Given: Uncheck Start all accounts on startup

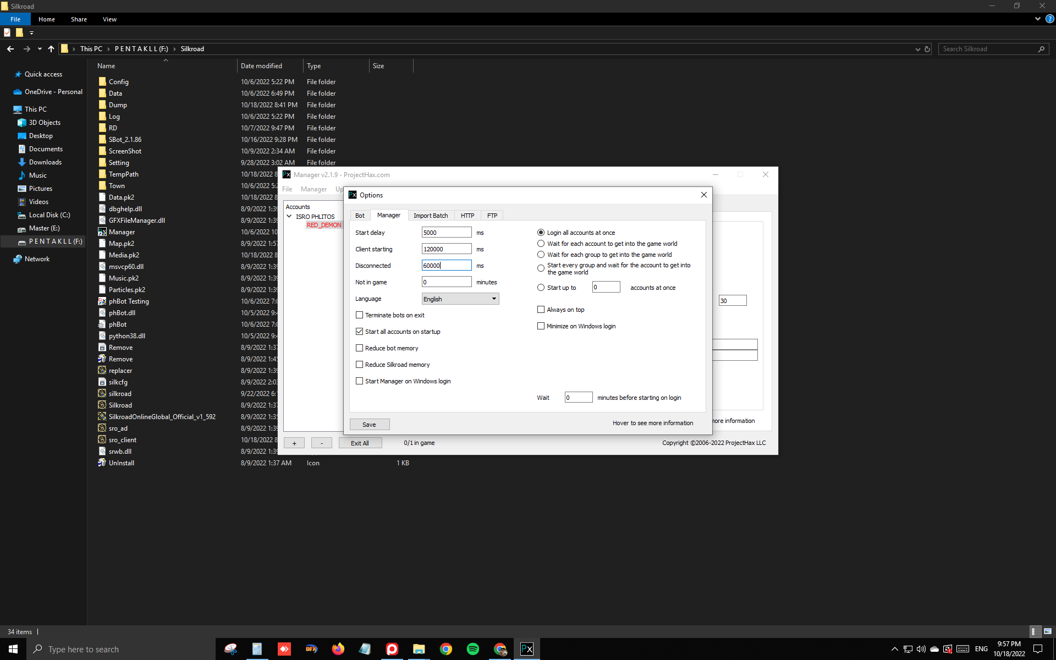Looking at the screenshot, I should 360,332.
